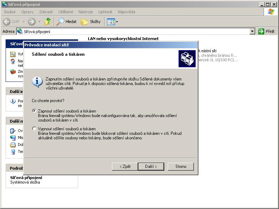Open the Views button dropdown arrow
Screen dimensions: 279x209
tap(117, 22)
